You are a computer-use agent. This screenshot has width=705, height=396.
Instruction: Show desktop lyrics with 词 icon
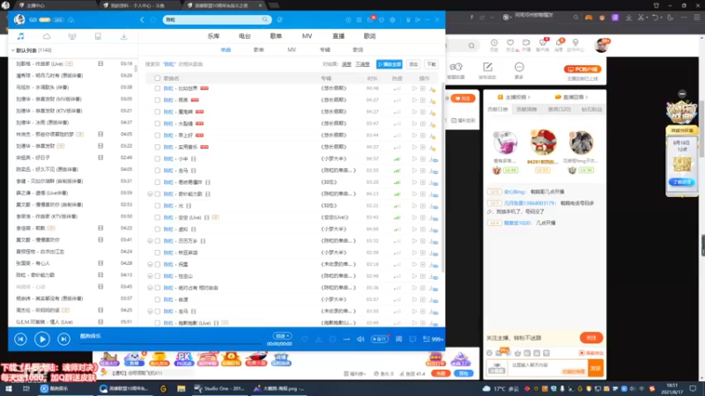click(399, 339)
